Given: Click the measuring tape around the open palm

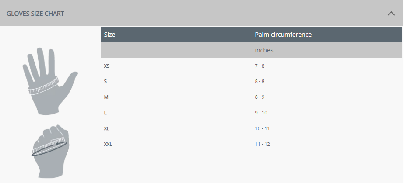Looking at the screenshot, I should coord(43,86).
